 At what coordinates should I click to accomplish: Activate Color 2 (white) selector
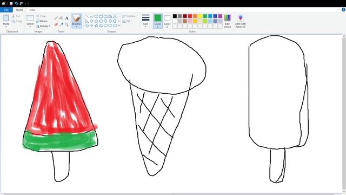[167, 21]
